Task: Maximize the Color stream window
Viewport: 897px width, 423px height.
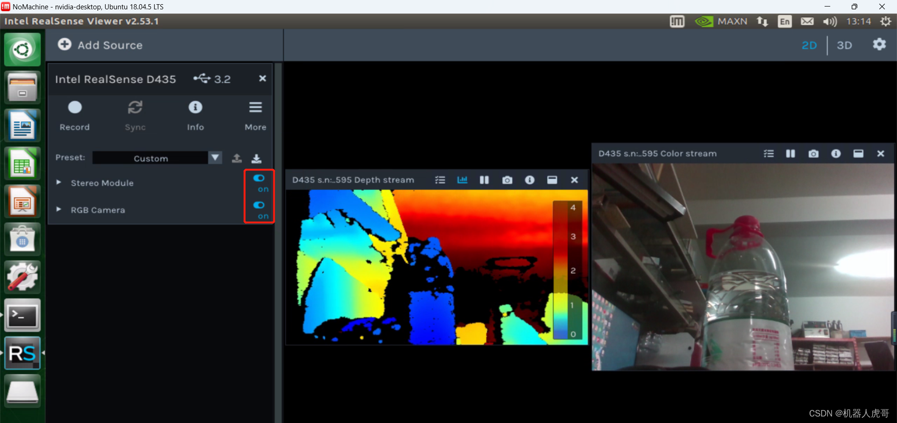Action: (x=858, y=154)
